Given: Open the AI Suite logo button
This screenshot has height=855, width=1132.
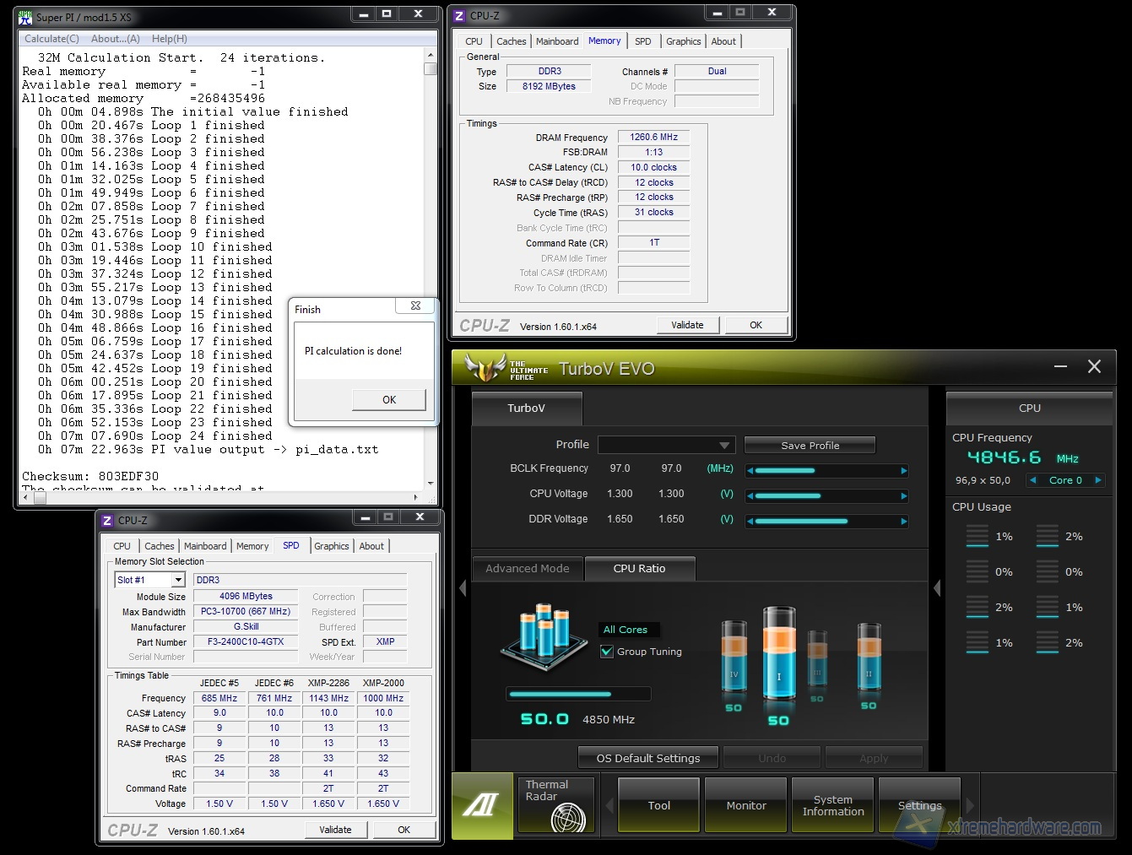Looking at the screenshot, I should (482, 805).
